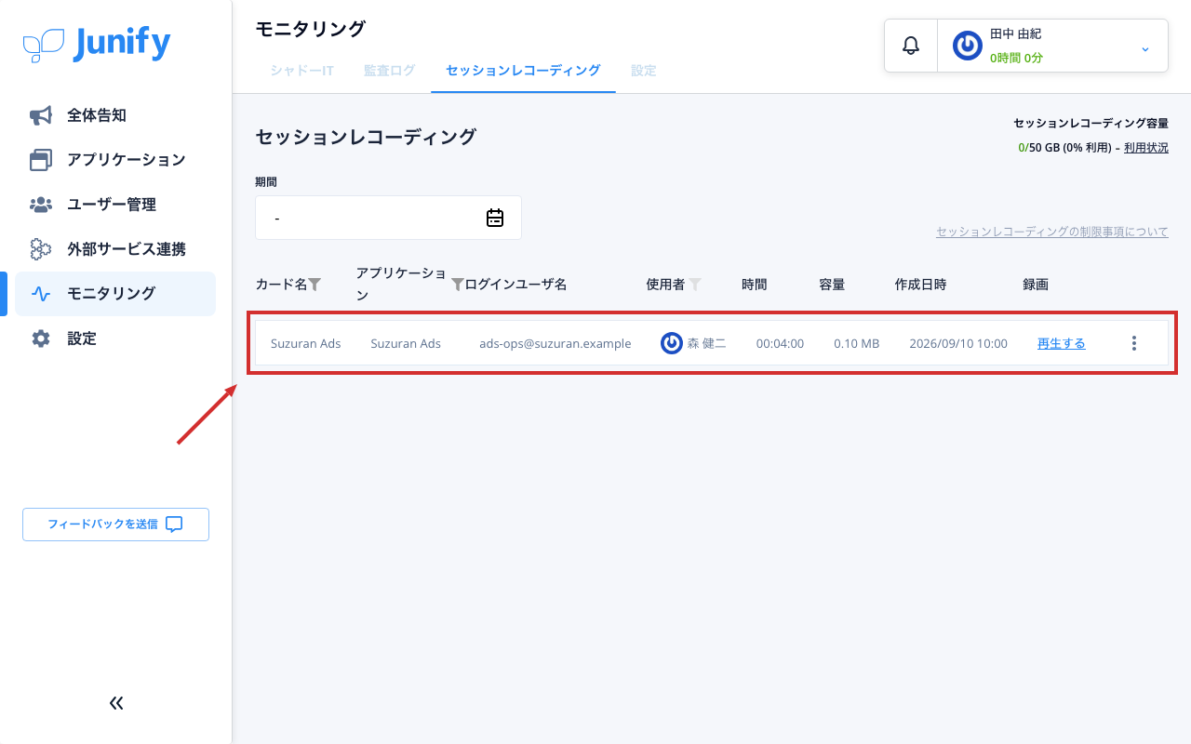
Task: Click the 0.10 MB size value
Action: (x=856, y=343)
